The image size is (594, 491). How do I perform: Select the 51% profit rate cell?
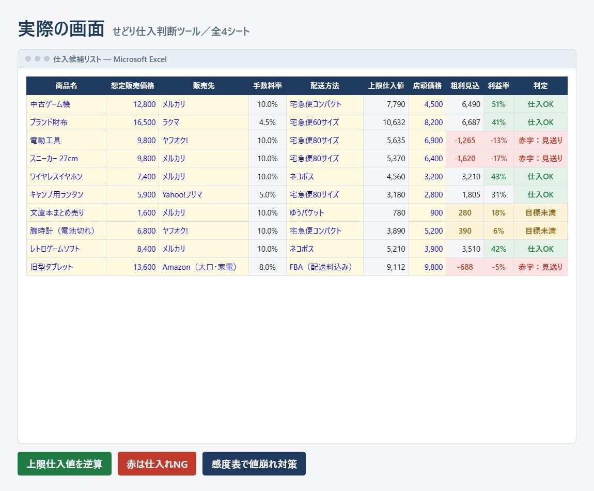tap(498, 104)
